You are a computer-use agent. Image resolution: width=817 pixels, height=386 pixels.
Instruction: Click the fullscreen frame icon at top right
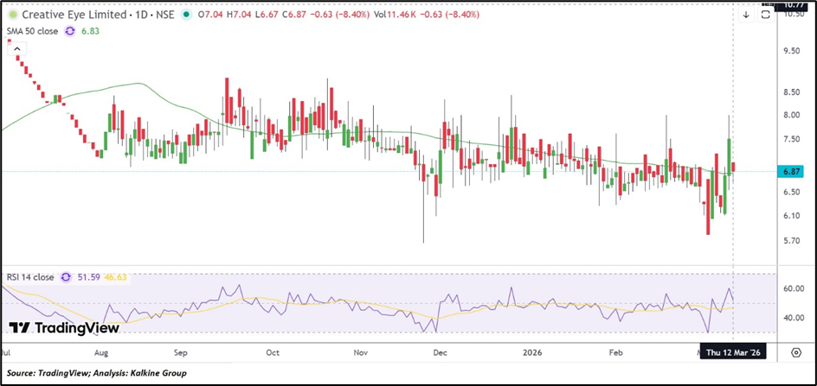(x=765, y=15)
